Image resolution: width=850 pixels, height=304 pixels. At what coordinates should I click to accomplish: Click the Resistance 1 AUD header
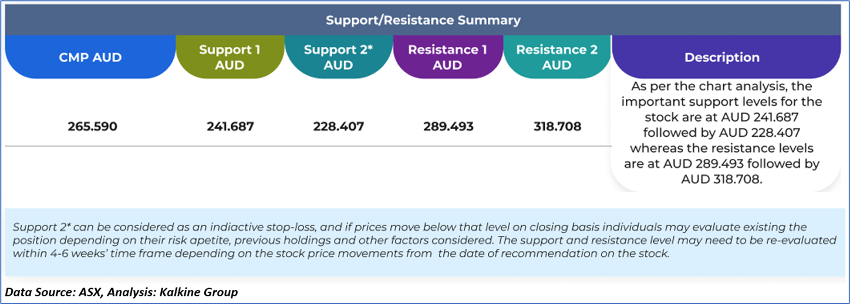447,58
